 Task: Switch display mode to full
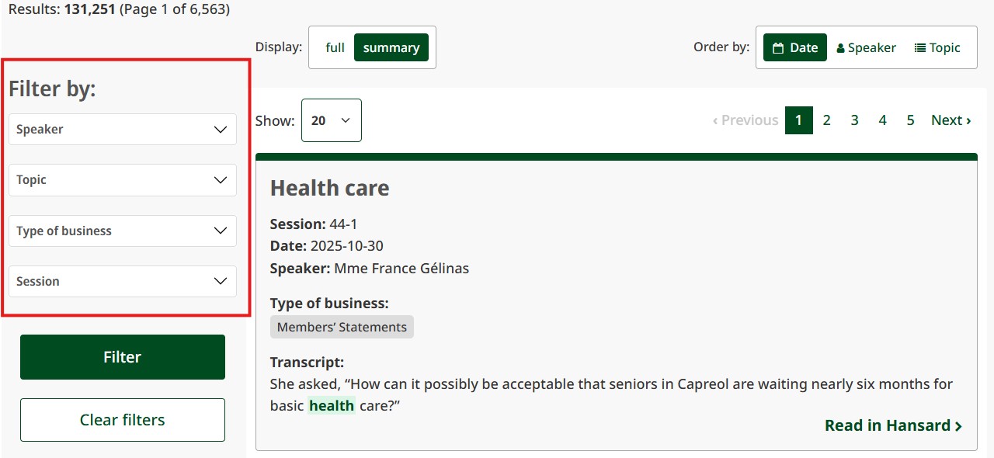pyautogui.click(x=334, y=47)
